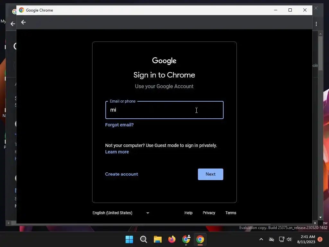329x247 pixels.
Task: Minimize the Google Chrome sign-in window
Action: [276, 10]
